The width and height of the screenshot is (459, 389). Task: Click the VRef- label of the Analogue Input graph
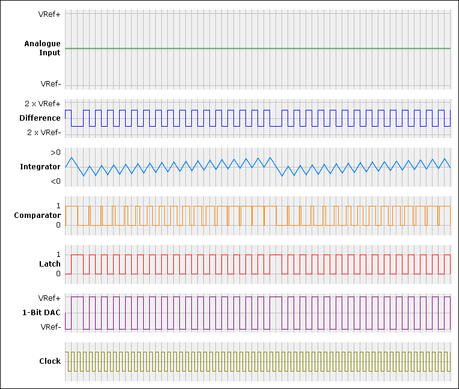click(x=50, y=83)
